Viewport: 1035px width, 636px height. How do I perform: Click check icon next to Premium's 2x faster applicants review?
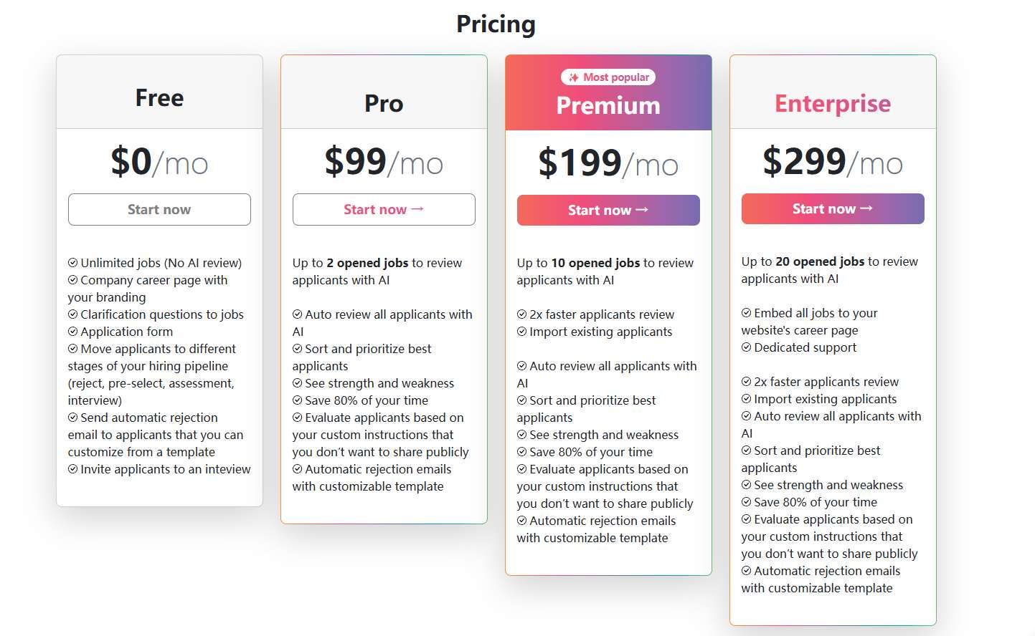click(x=522, y=314)
